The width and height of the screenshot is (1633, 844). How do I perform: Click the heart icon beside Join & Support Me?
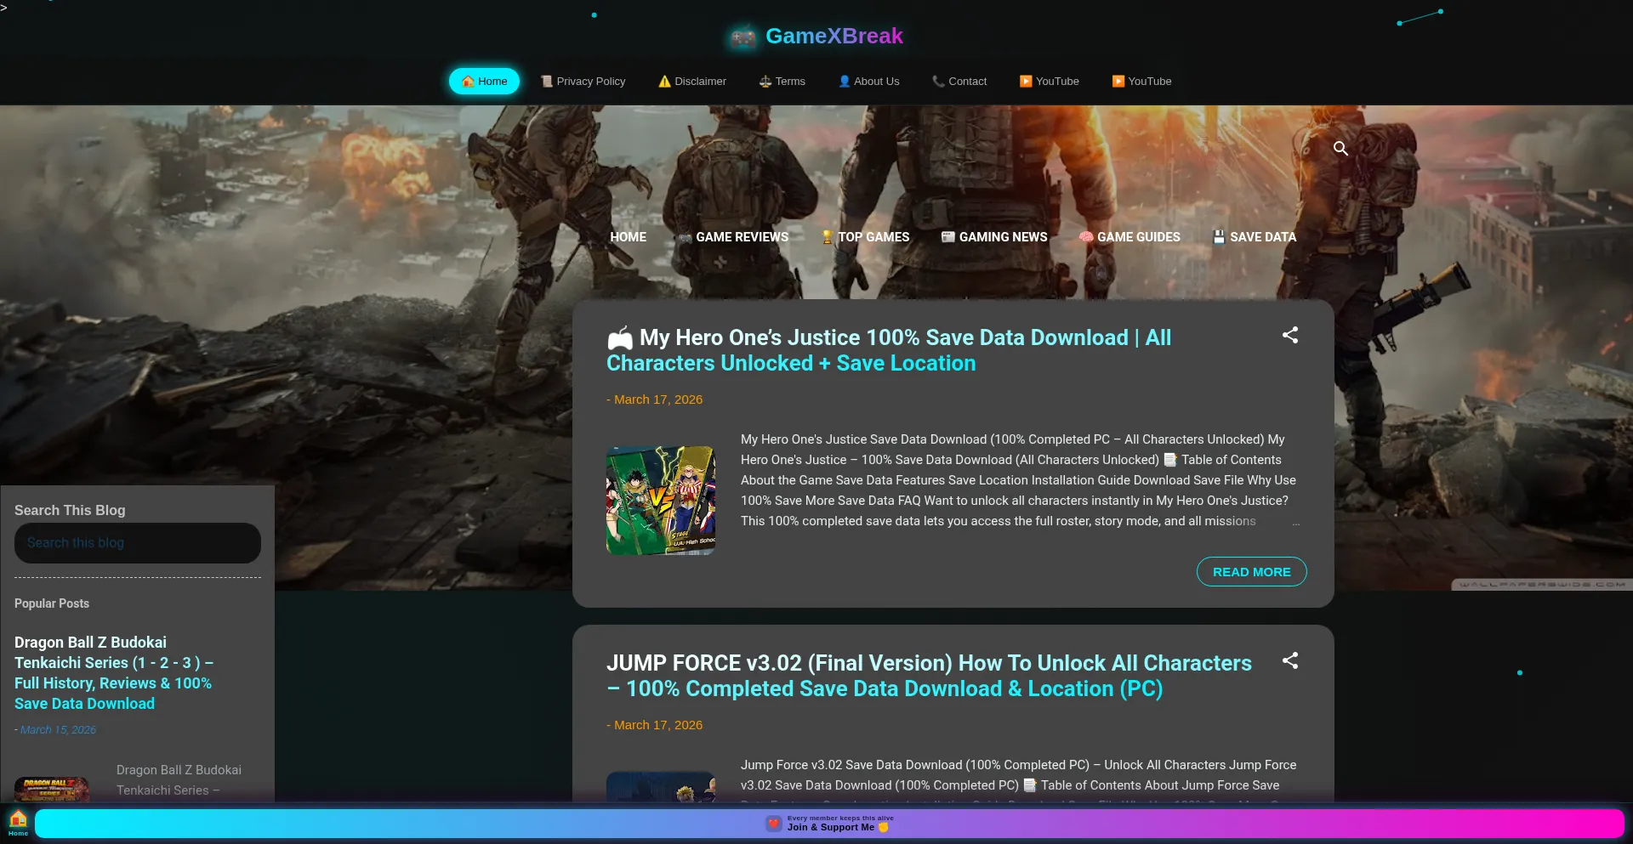coord(773,824)
